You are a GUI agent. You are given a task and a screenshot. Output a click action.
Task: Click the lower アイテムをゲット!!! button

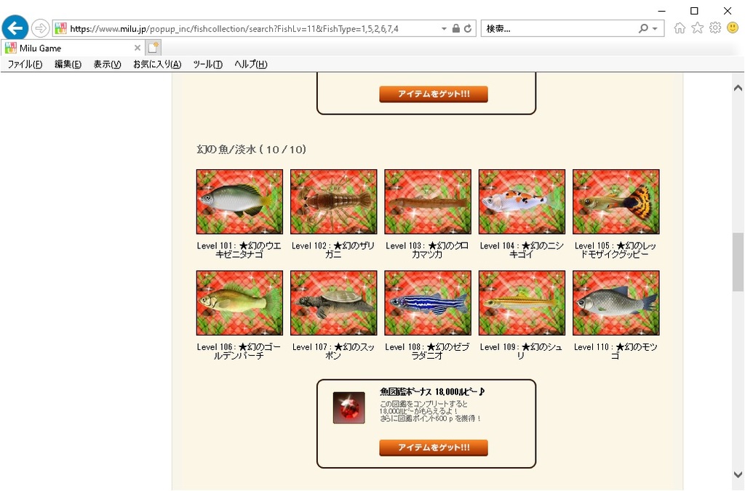[x=434, y=447]
